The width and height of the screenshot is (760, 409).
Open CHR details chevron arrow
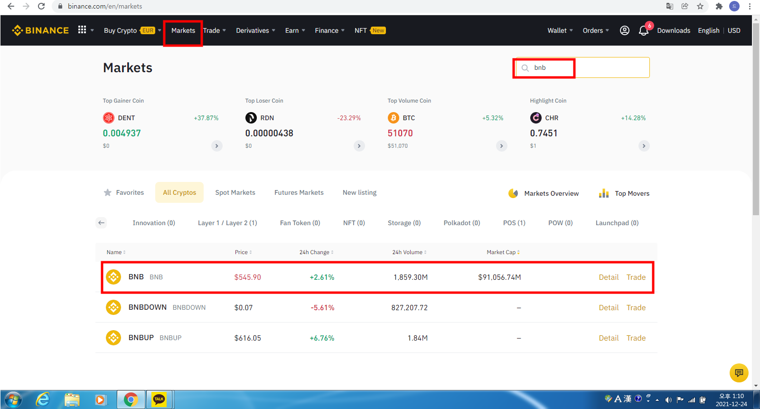(644, 146)
